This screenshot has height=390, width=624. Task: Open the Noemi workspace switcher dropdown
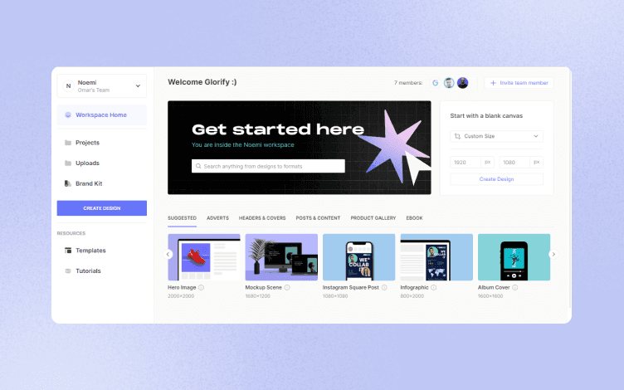[102, 85]
